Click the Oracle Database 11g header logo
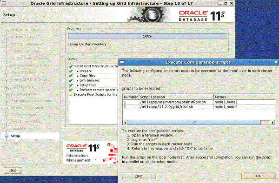This screenshot has width=279, height=183. tap(202, 16)
